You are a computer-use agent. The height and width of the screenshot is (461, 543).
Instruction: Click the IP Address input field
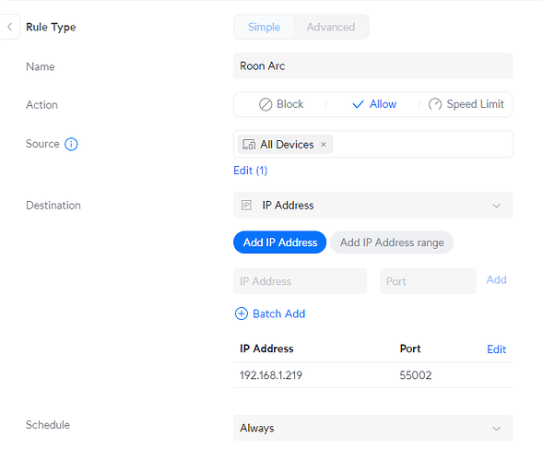coord(300,281)
